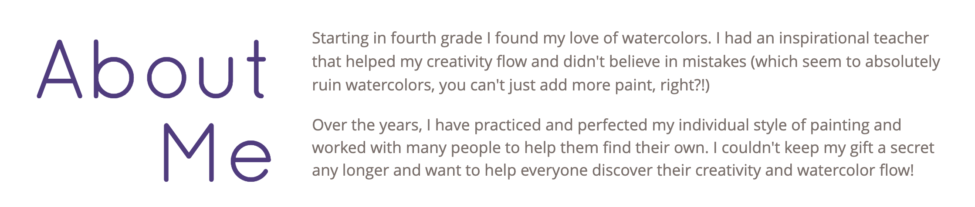Click the text "right?!)"

685,85
